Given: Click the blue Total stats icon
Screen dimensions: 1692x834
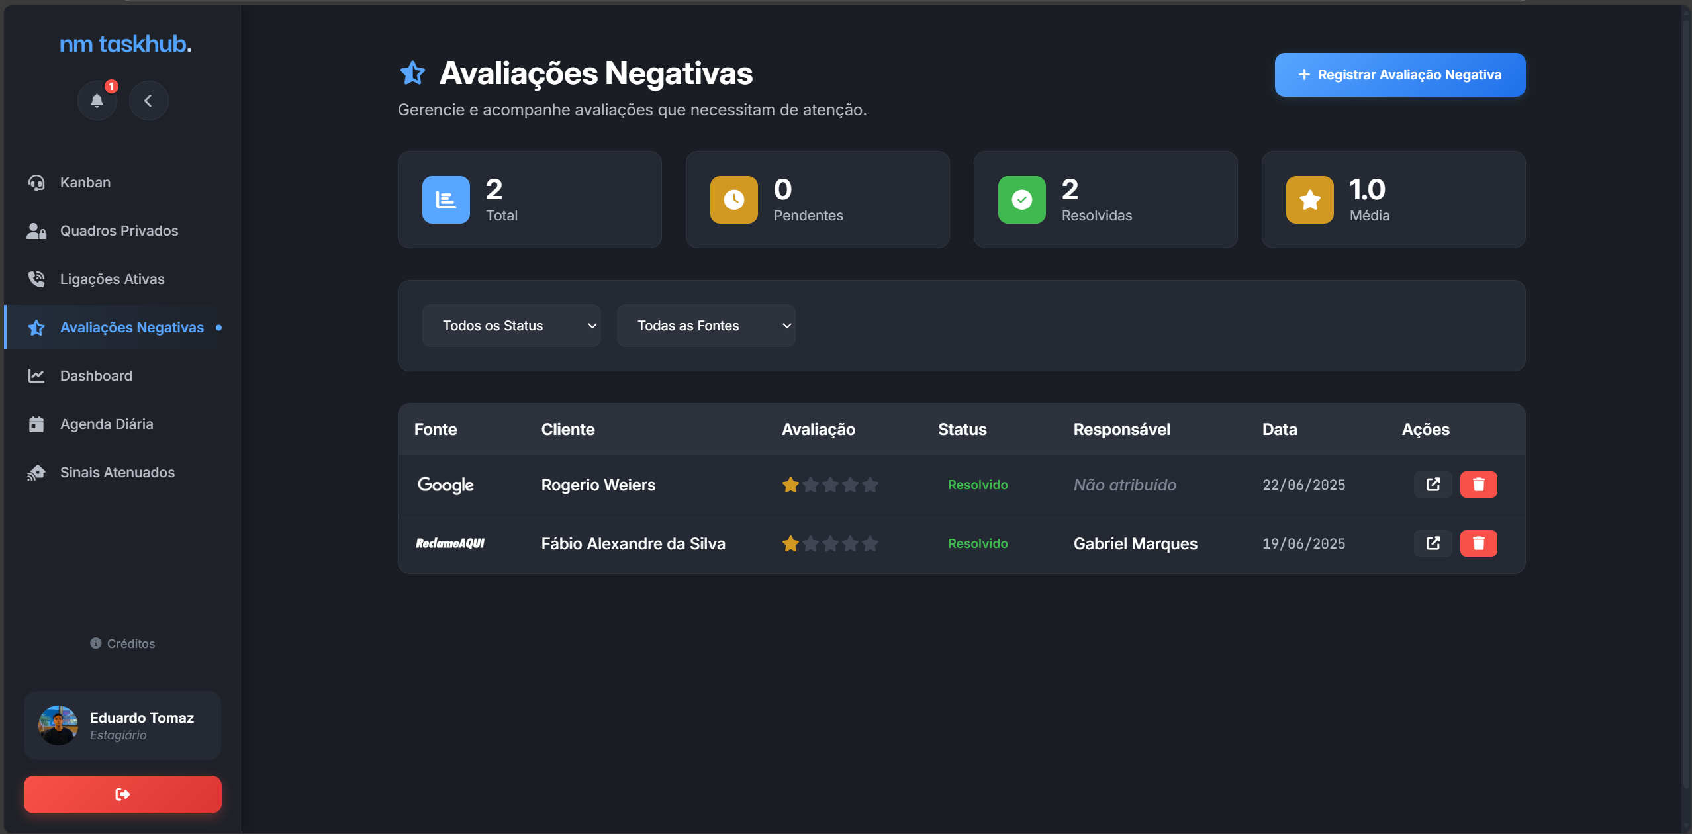Looking at the screenshot, I should [446, 200].
